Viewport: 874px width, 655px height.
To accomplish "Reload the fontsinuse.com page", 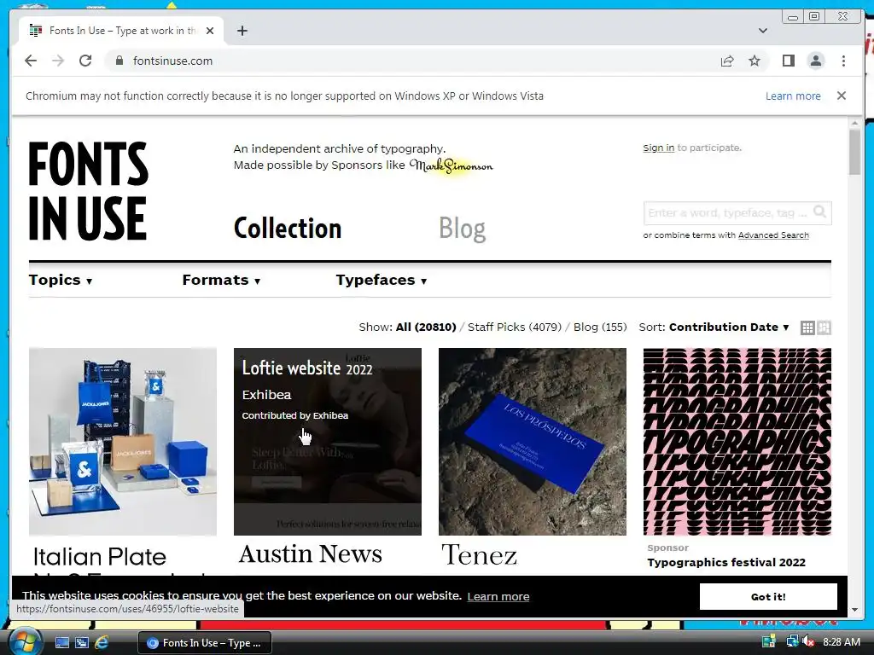I will click(x=85, y=61).
